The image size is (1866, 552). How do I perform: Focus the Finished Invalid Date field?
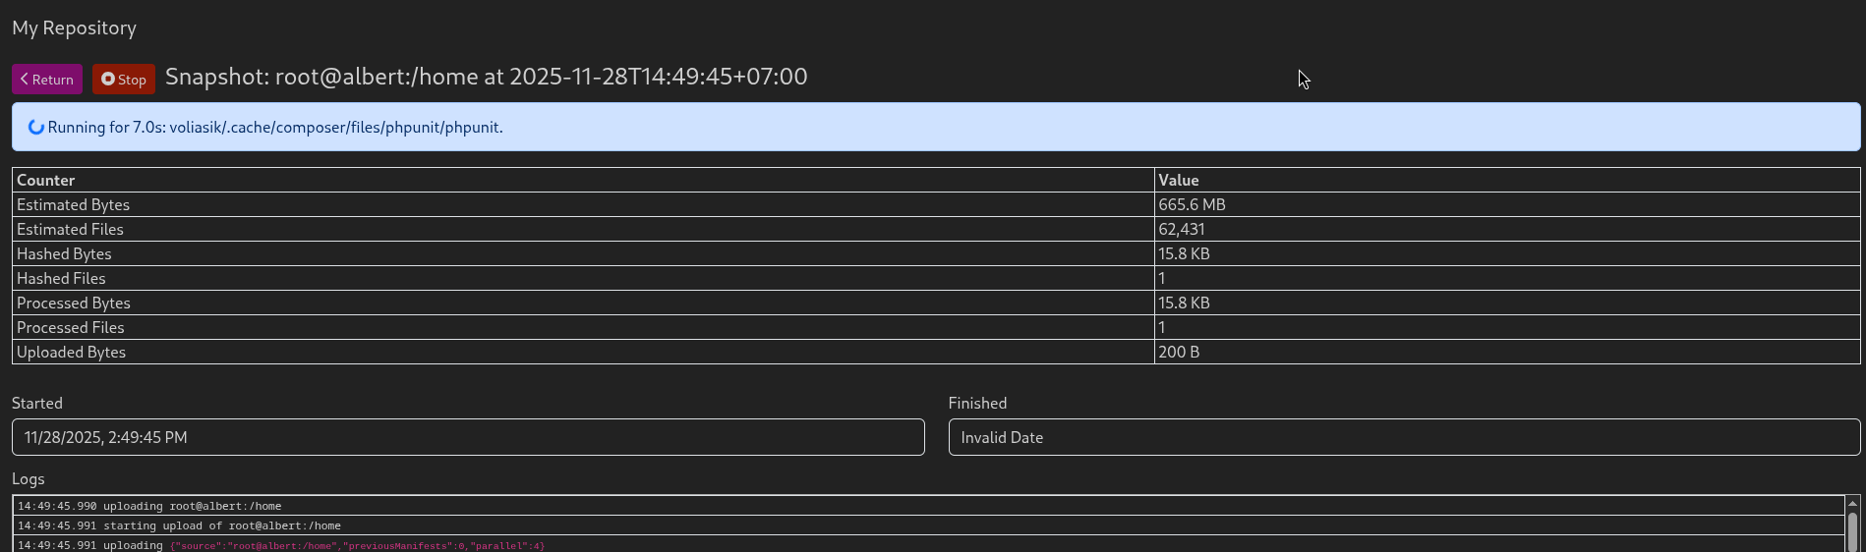point(1404,437)
